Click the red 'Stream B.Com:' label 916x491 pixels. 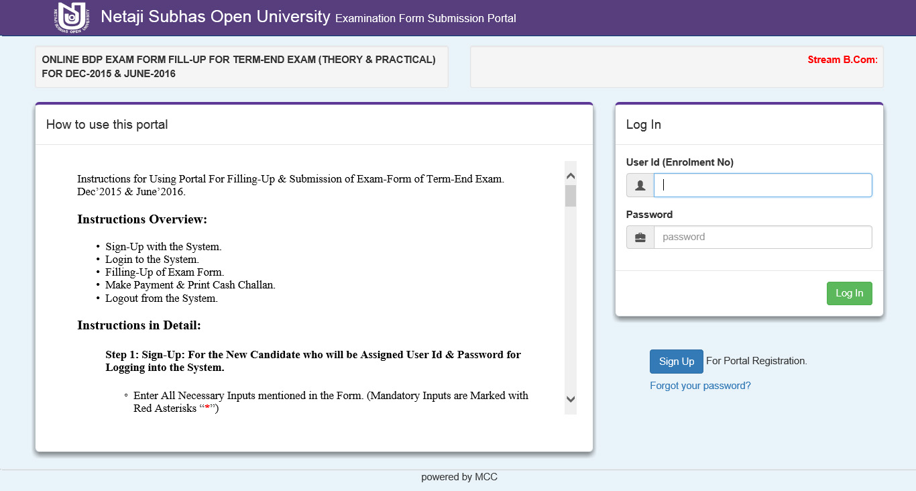842,60
